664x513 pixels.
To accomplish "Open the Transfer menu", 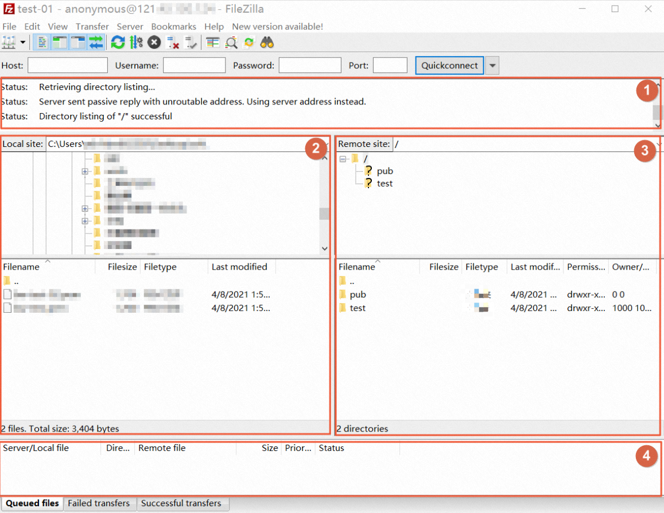I will click(x=92, y=26).
